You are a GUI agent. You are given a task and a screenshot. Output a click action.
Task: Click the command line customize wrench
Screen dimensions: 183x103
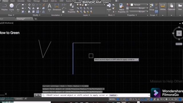pyautogui.click(x=40, y=95)
